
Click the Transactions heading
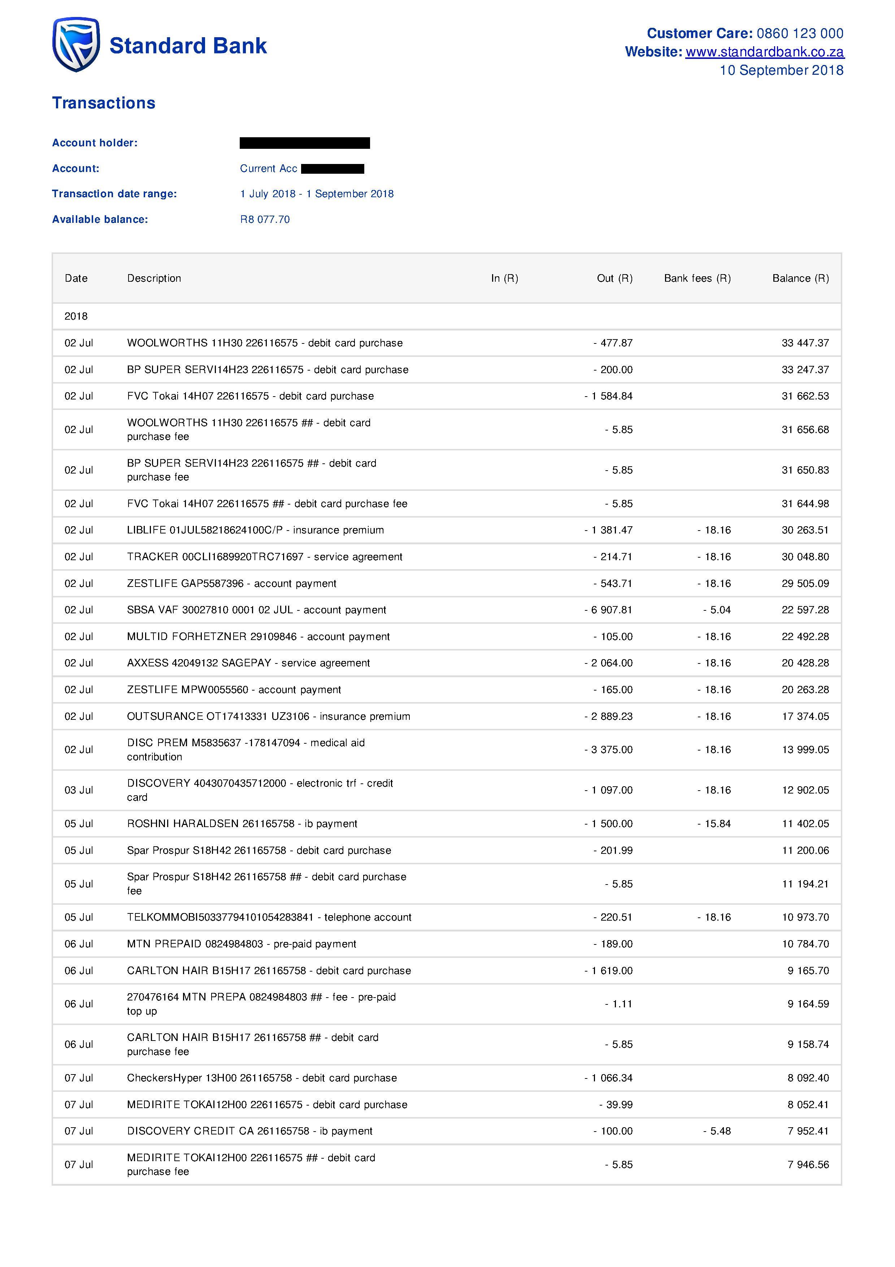(104, 103)
